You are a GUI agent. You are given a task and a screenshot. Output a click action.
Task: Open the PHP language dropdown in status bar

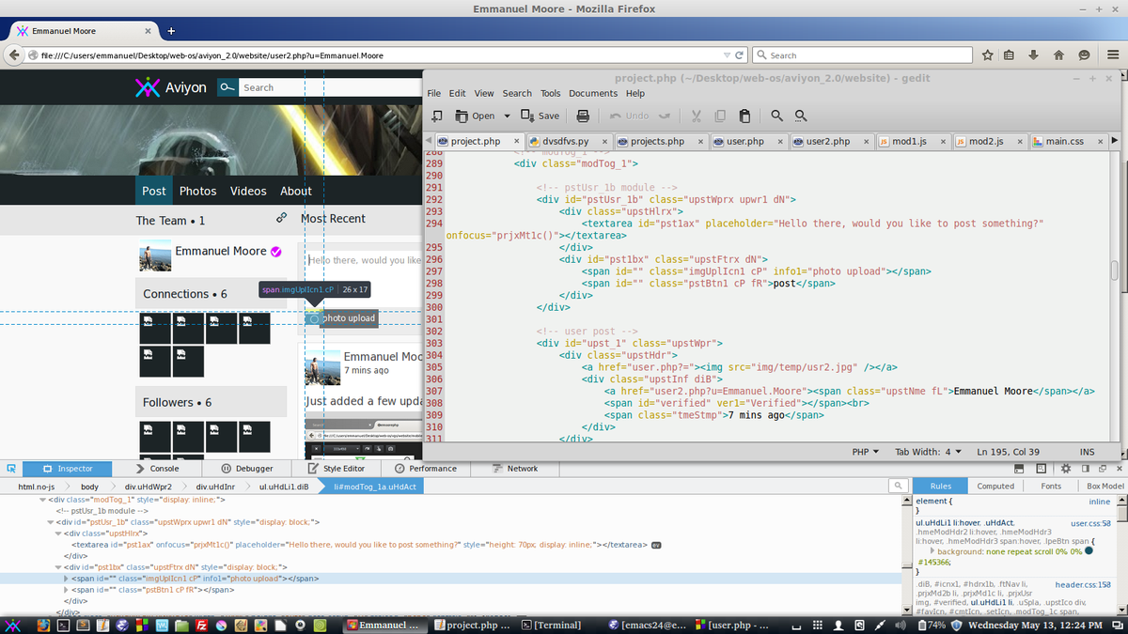865,452
